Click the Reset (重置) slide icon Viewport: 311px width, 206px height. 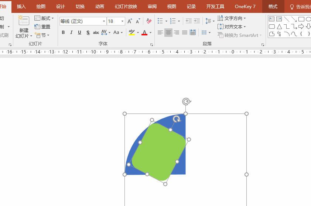click(37, 27)
